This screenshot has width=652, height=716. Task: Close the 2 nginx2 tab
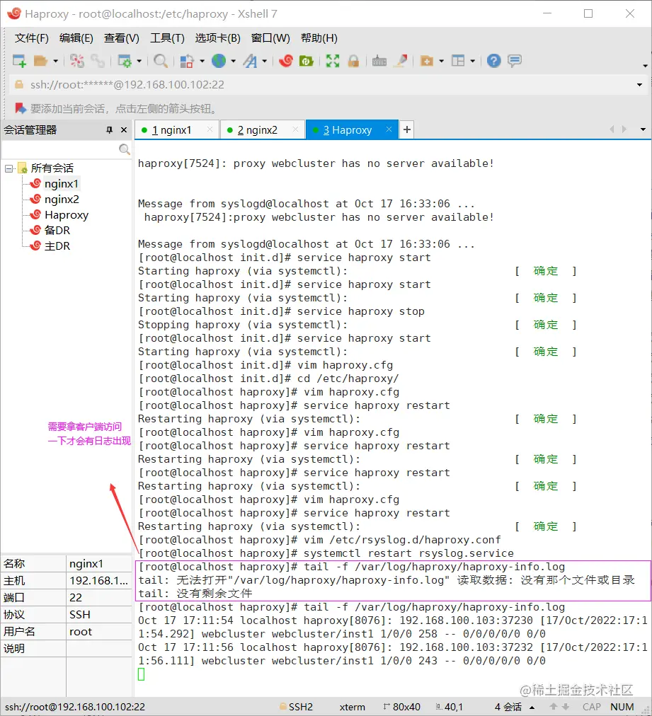pos(295,129)
